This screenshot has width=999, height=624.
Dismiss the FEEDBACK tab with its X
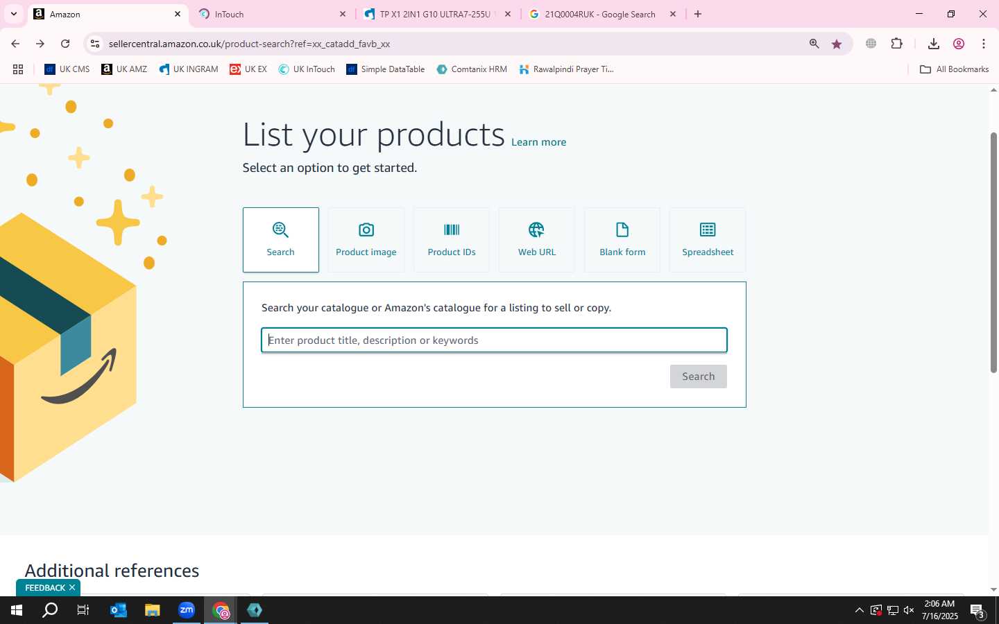[x=72, y=588]
